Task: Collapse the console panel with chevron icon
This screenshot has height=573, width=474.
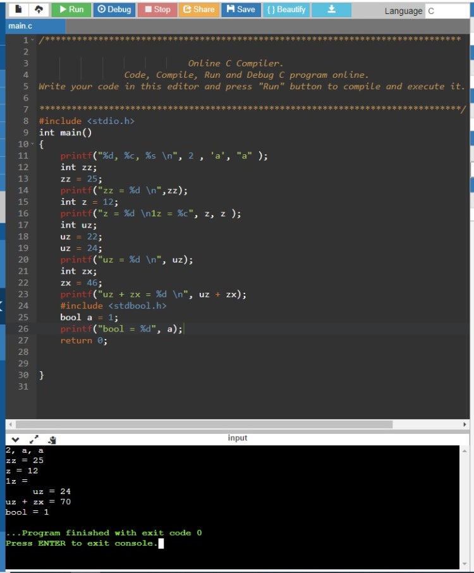Action: [15, 439]
